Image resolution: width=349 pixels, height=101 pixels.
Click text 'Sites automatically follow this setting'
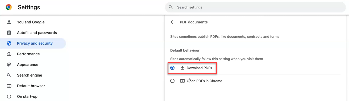coord(217,59)
